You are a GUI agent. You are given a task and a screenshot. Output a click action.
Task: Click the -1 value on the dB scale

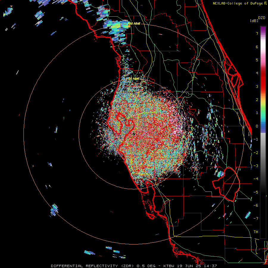click(256, 139)
